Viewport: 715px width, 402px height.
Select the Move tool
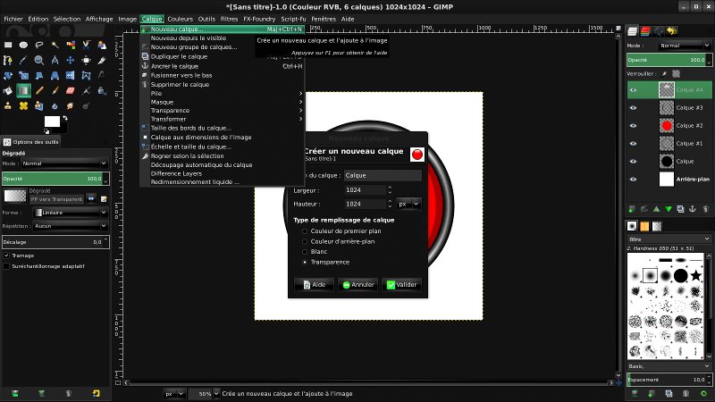click(71, 60)
